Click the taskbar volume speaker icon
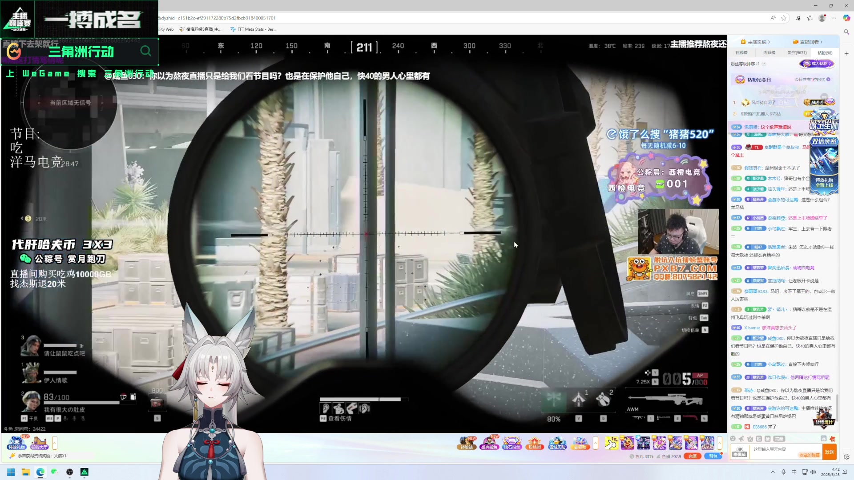854x480 pixels. click(x=814, y=472)
